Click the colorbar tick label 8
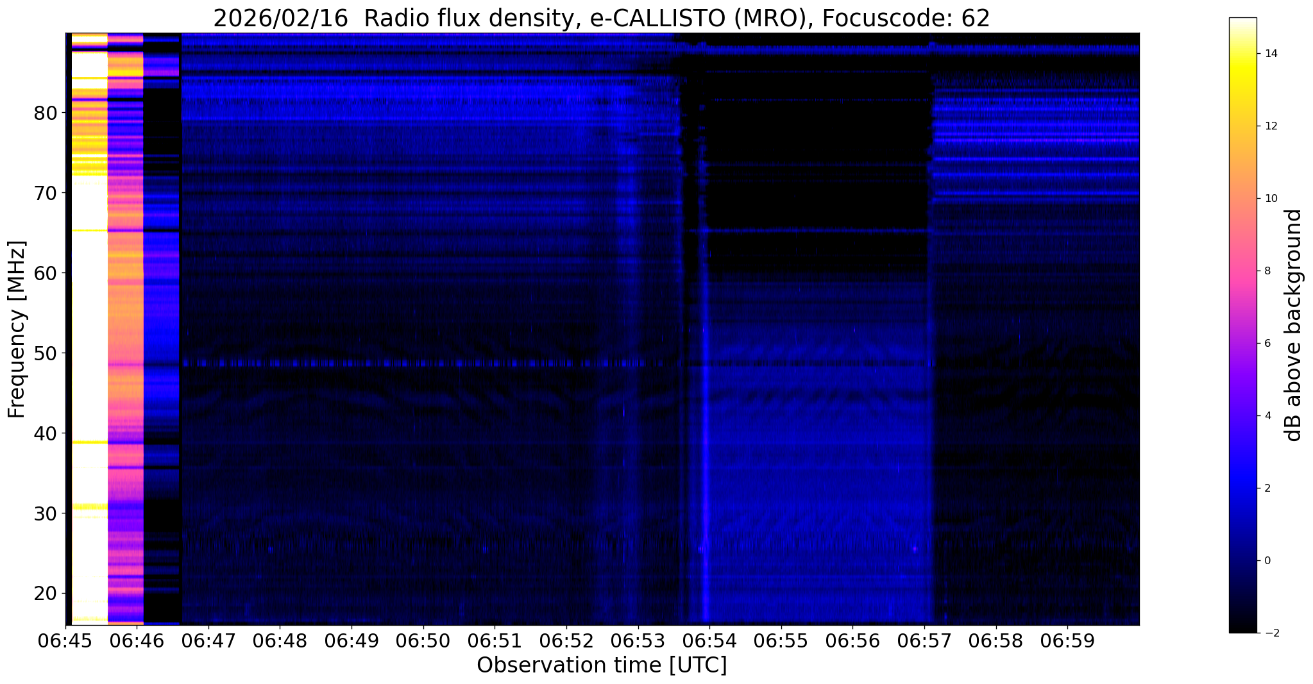 1267,271
